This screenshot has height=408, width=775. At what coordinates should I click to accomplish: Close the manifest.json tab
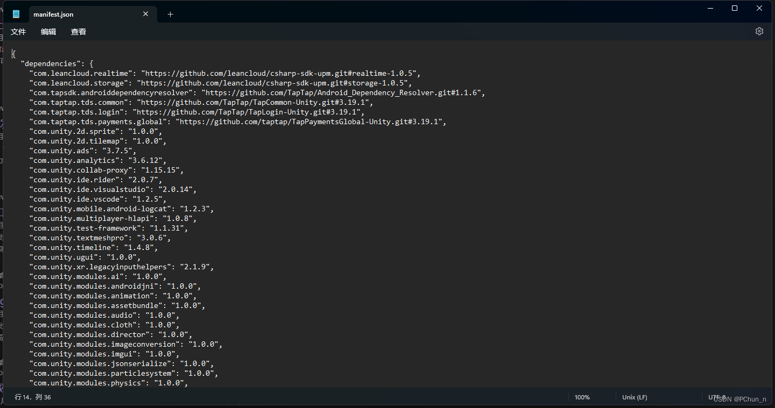point(145,14)
